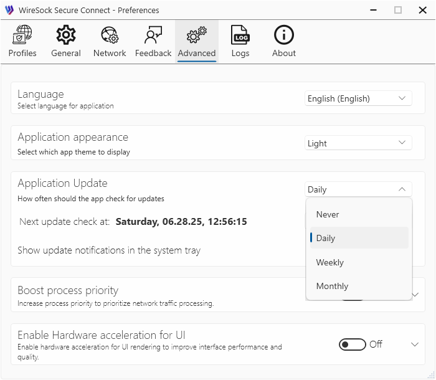Click 'How often should the app check' text
This screenshot has height=380, width=436.
91,199
